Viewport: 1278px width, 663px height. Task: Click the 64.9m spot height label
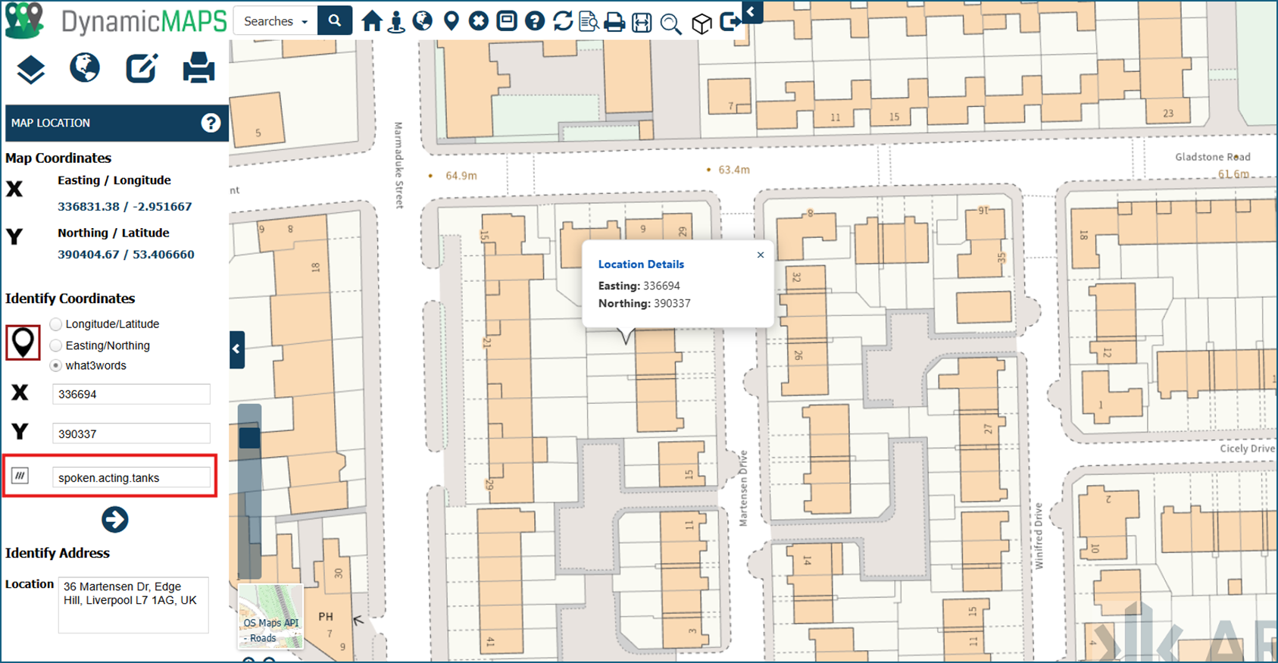click(x=461, y=176)
